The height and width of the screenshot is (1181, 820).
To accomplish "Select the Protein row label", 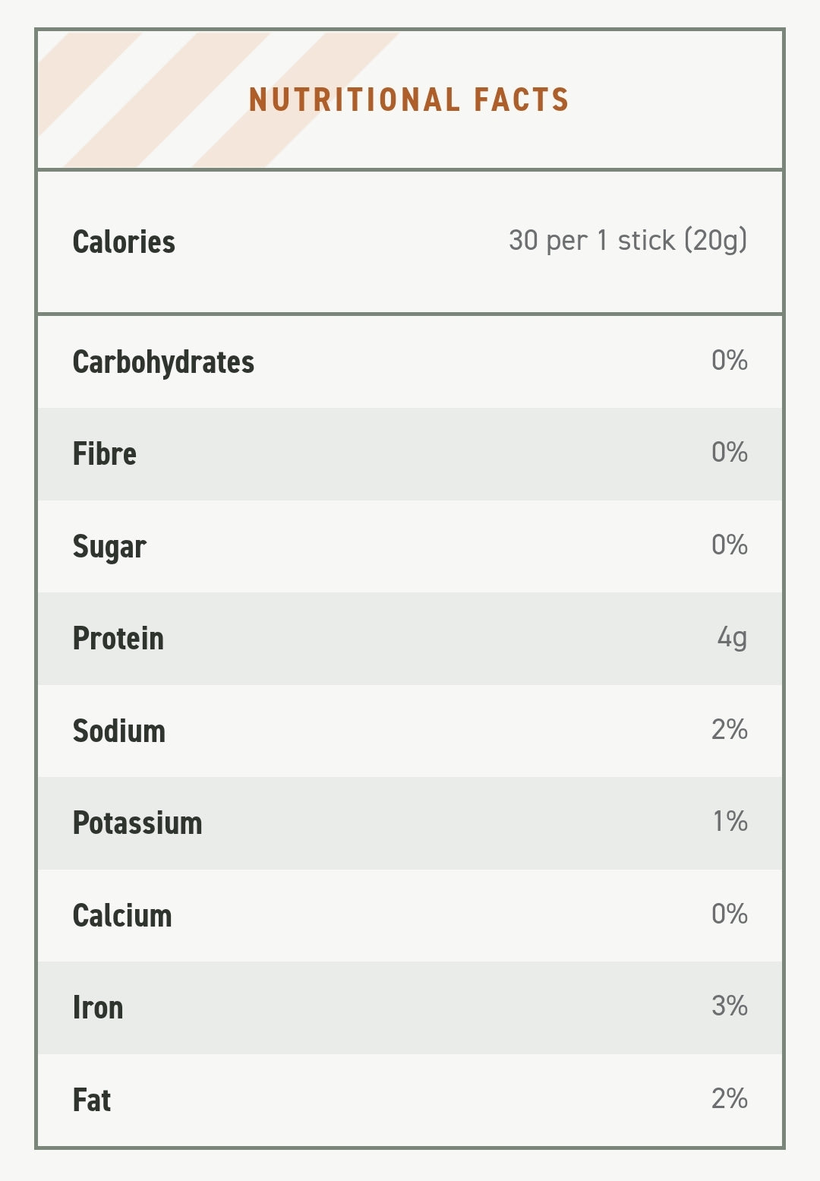I will (118, 639).
